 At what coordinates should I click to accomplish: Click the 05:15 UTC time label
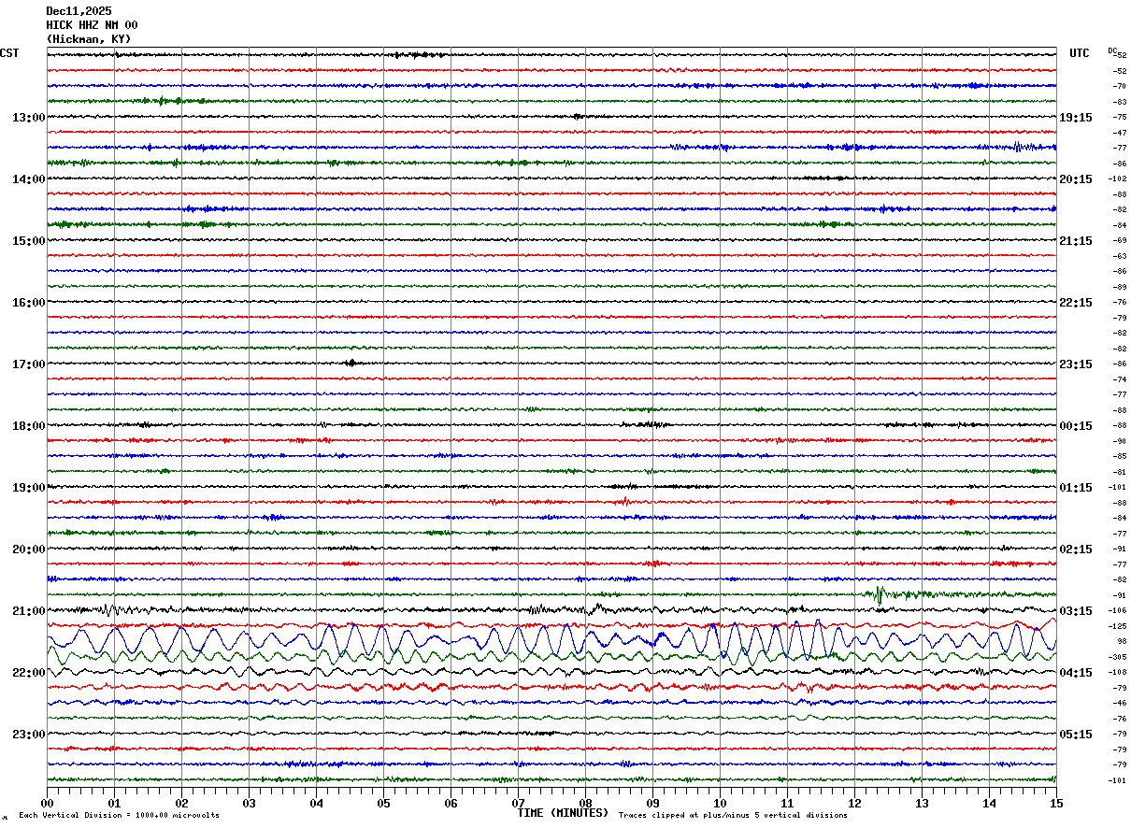click(x=1076, y=735)
